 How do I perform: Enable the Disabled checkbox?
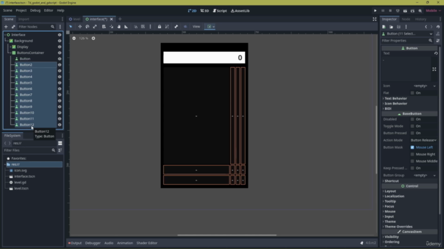pyautogui.click(x=412, y=119)
